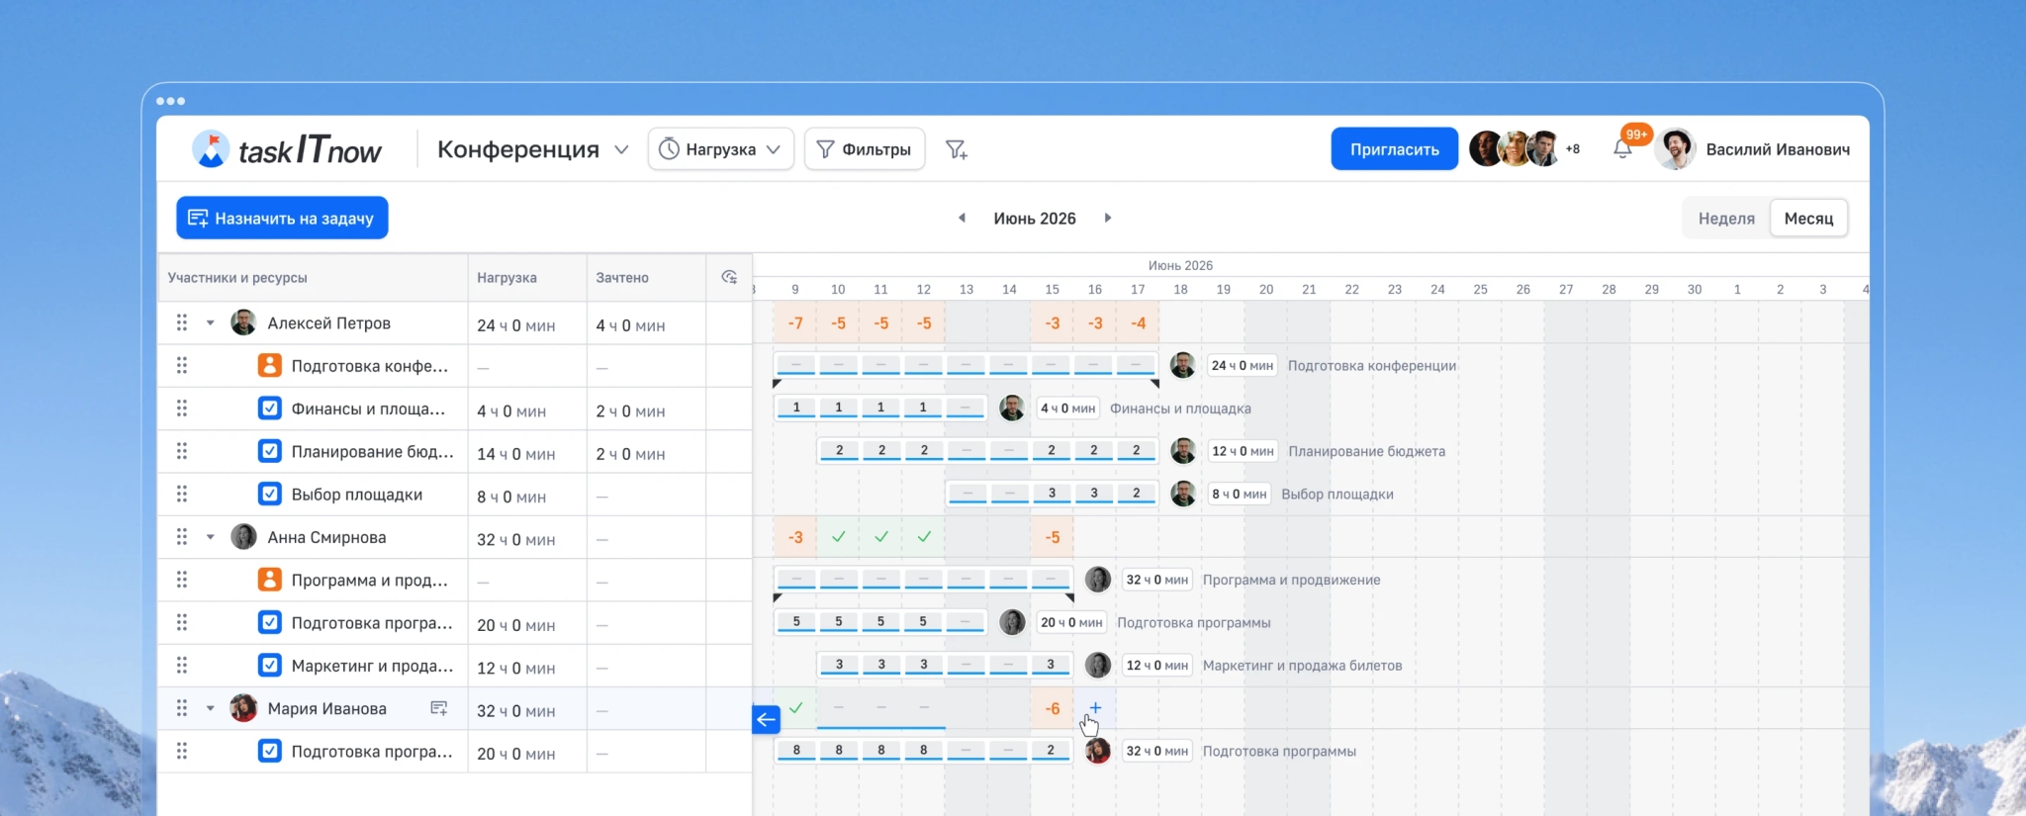2026x816 pixels.
Task: Go to next month arrow
Action: click(1108, 218)
